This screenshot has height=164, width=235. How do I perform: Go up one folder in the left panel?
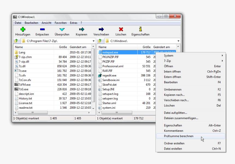pyautogui.click(x=16, y=41)
